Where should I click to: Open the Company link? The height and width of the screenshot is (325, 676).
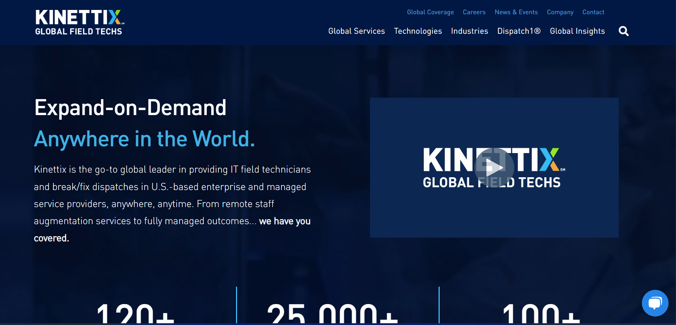point(560,12)
